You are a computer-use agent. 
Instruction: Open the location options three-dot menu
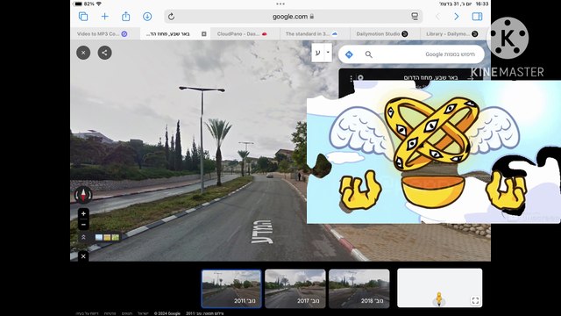[x=352, y=78]
